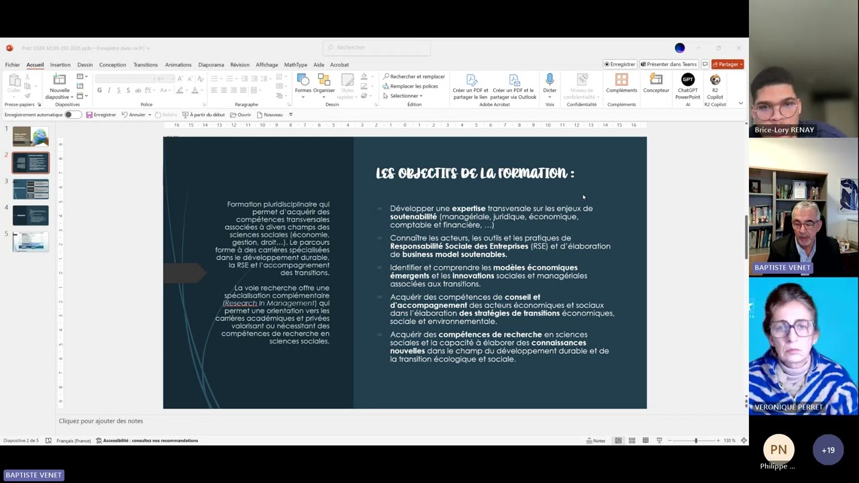Increase font size with A-up icon
The width and height of the screenshot is (859, 483).
click(180, 78)
